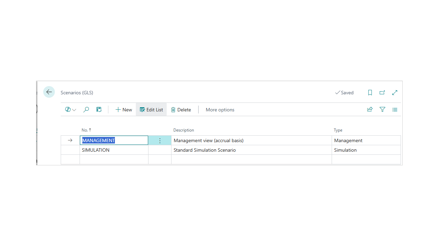The image size is (439, 246).
Task: Click the Description column header
Action: tap(183, 130)
